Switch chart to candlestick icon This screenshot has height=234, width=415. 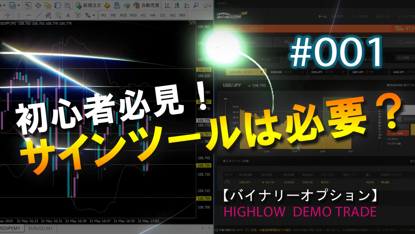coord(177,5)
